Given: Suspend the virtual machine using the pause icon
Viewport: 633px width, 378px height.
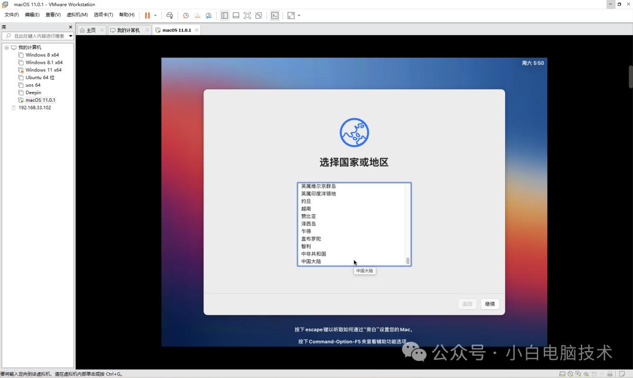Looking at the screenshot, I should coord(147,15).
